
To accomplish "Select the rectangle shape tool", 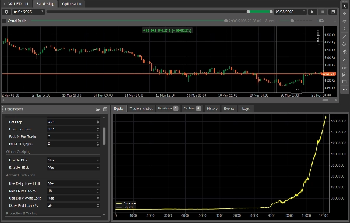I will coord(345,82).
